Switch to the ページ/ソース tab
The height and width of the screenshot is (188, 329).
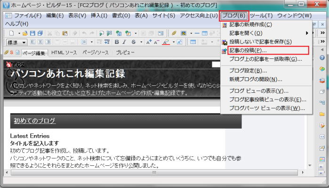96,52
